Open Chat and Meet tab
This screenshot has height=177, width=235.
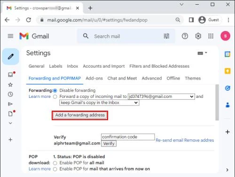[x=122, y=78]
